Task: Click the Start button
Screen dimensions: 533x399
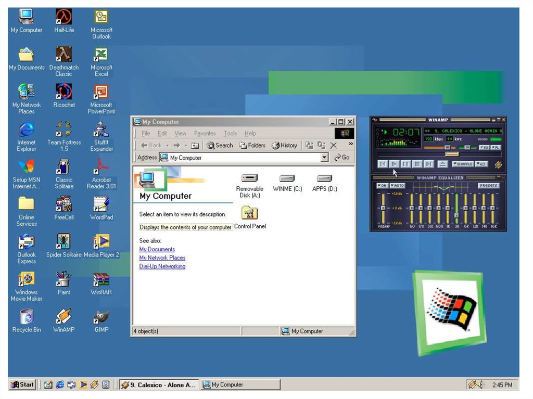Action: [23, 385]
